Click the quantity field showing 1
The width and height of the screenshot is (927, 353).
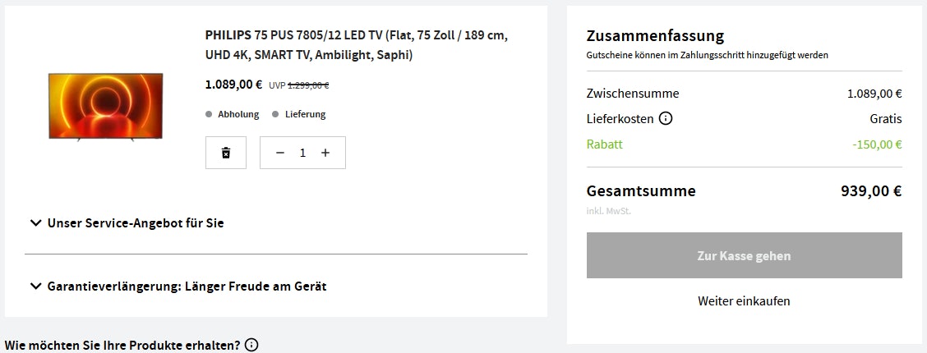pos(302,153)
